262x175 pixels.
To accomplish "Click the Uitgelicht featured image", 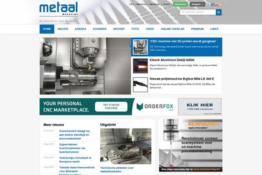I will coord(126,146).
